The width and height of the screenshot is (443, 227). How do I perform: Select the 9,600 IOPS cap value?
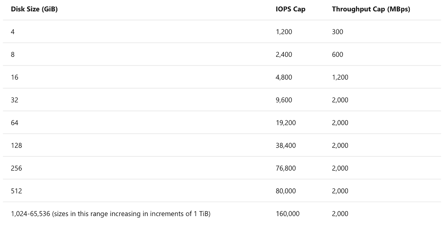click(x=284, y=100)
